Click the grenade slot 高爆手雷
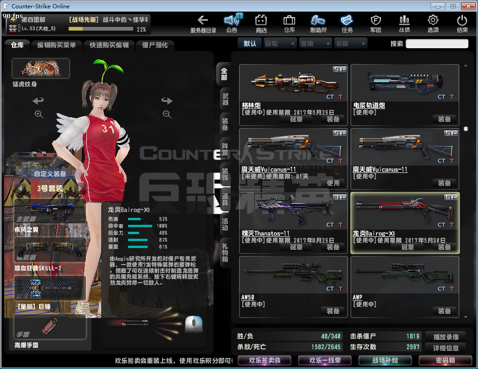This screenshot has height=369, width=478. pos(50,326)
